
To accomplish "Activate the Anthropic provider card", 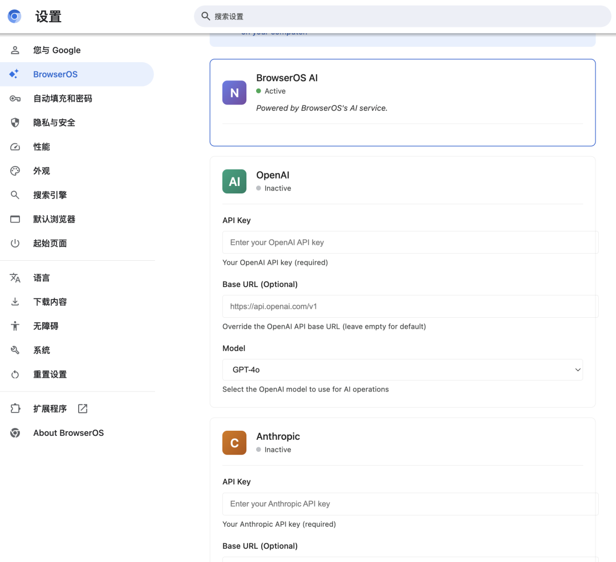I will point(402,442).
